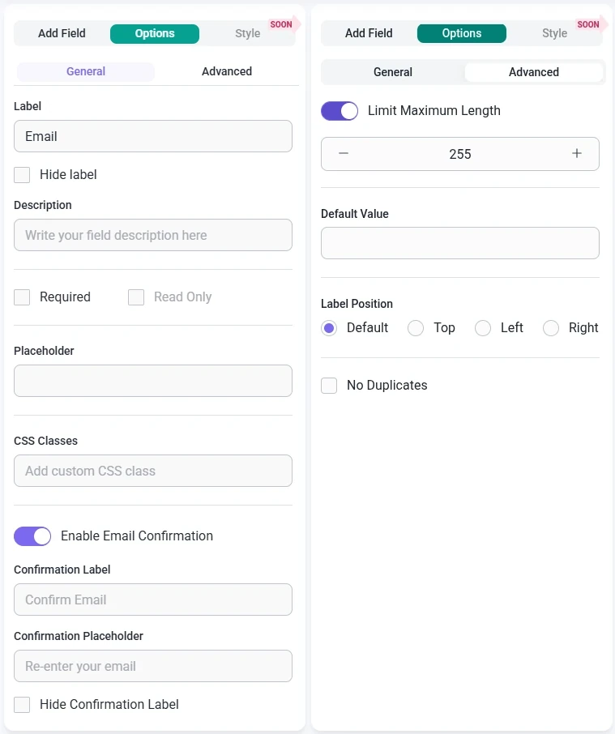Switch to the General tab in right panel
615x734 pixels.
393,72
